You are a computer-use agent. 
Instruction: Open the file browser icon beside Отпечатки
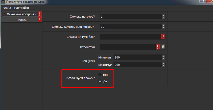[x=163, y=47]
